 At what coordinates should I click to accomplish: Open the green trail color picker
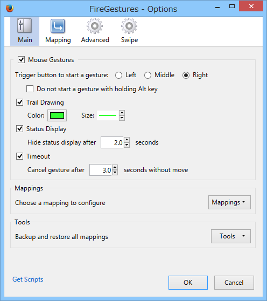coord(57,115)
